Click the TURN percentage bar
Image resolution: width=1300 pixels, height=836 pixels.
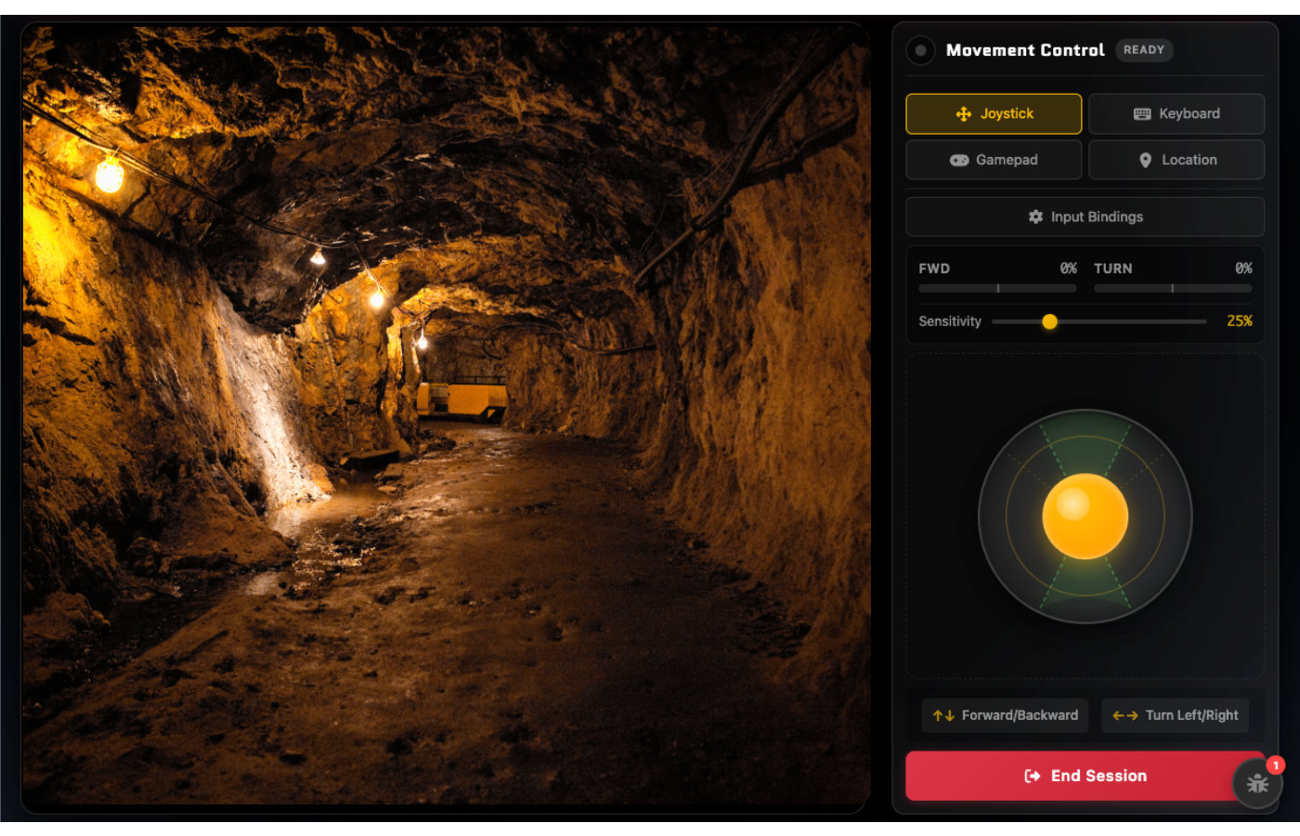[x=1172, y=288]
